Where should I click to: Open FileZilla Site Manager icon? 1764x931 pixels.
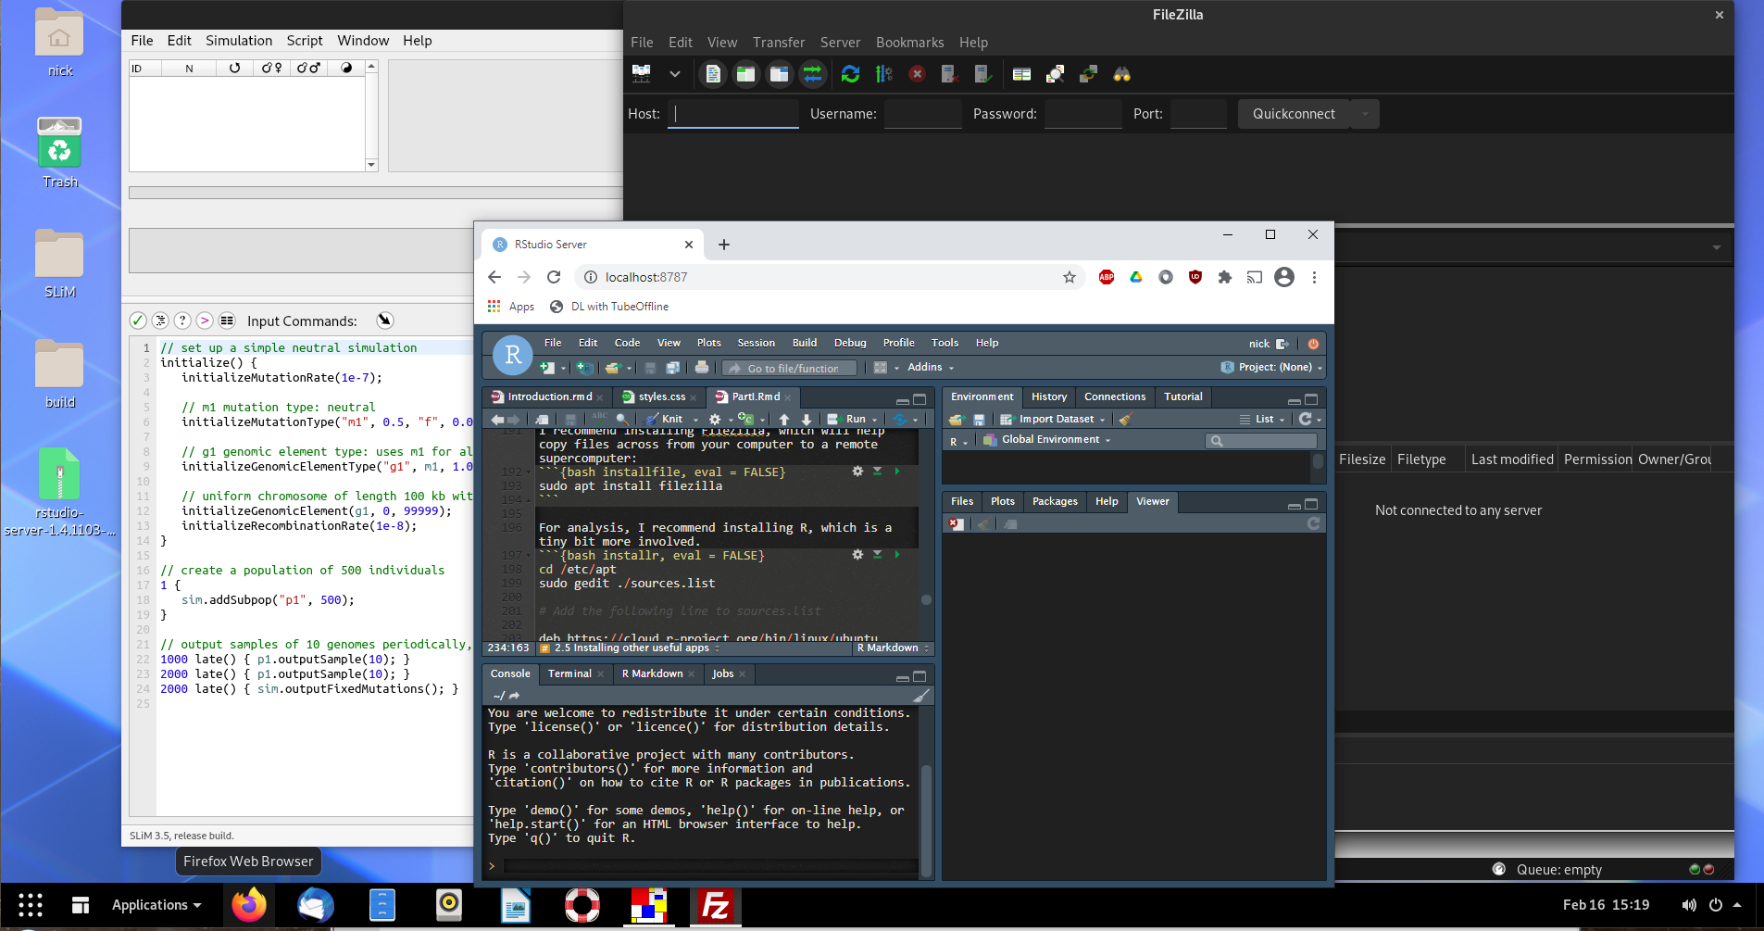click(x=641, y=74)
